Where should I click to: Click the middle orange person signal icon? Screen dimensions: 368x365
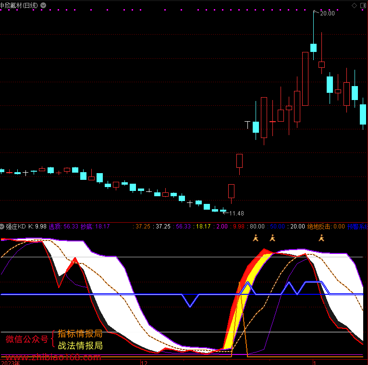(272, 238)
